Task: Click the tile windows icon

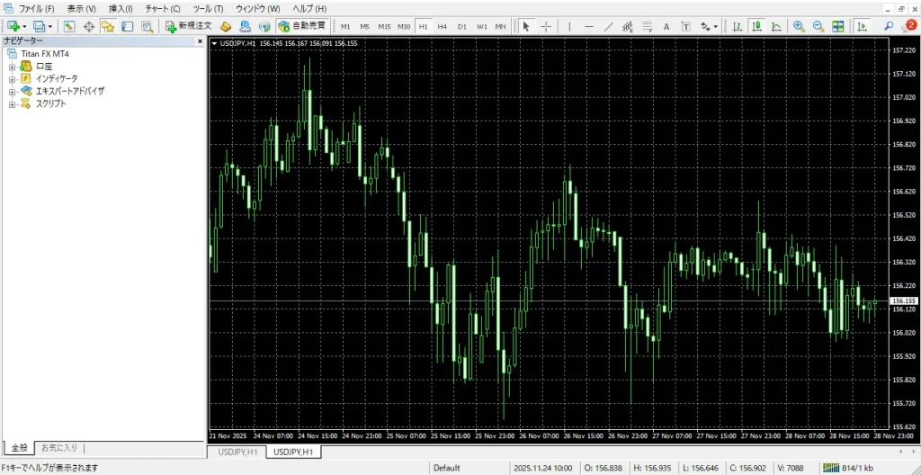Action: [839, 26]
